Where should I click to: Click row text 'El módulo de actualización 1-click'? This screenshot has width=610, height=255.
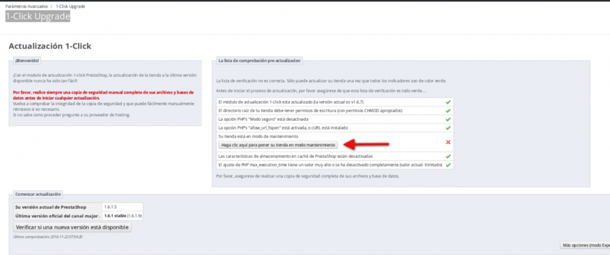coord(291,102)
